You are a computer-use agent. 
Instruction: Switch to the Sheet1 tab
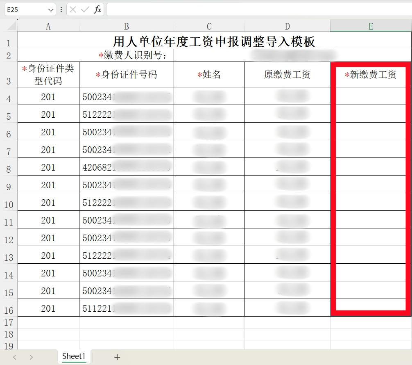[x=74, y=356]
